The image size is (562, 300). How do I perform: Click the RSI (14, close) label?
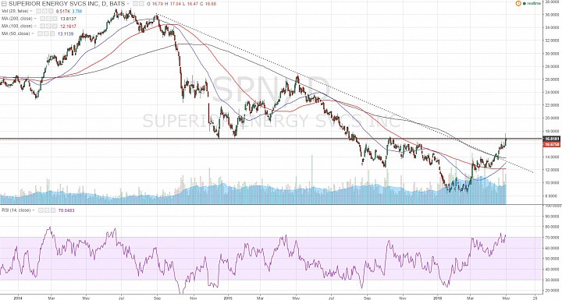click(16, 210)
